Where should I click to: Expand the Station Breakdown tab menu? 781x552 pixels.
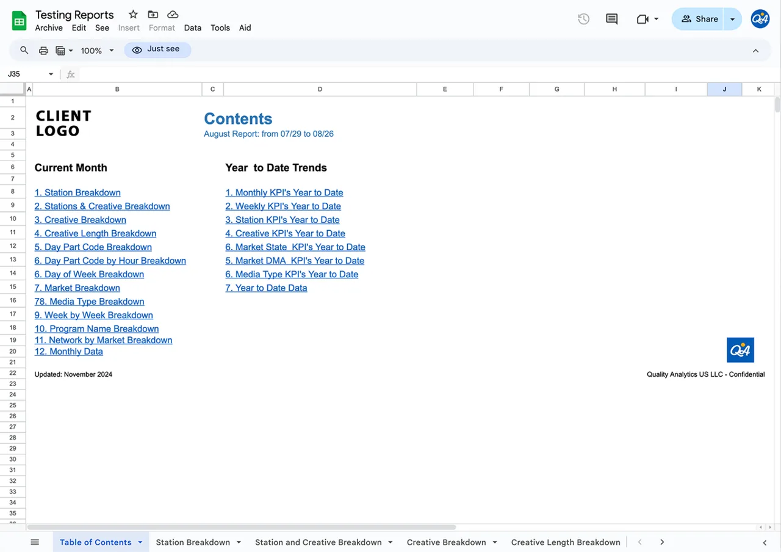pos(239,542)
